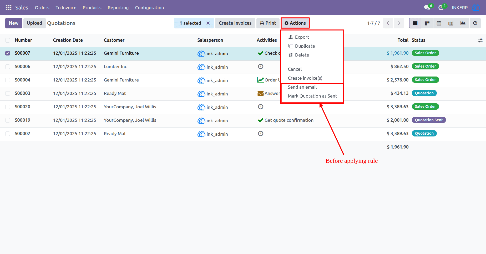Switch to graph view
The height and width of the screenshot is (254, 486).
click(463, 23)
